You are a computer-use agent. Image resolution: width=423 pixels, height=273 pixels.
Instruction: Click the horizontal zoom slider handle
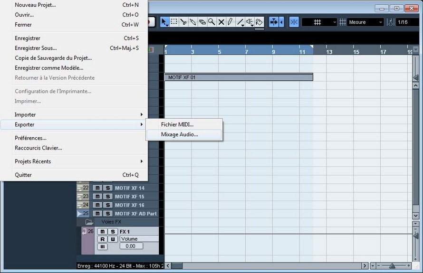[392, 266]
